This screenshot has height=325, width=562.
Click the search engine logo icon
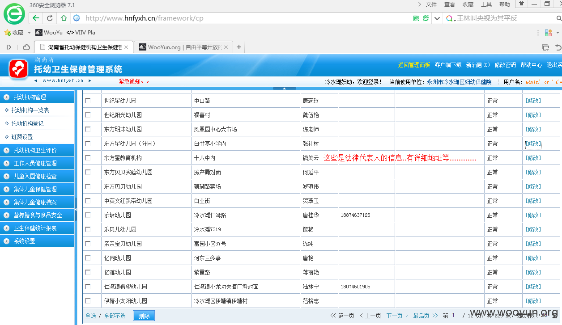tap(450, 18)
